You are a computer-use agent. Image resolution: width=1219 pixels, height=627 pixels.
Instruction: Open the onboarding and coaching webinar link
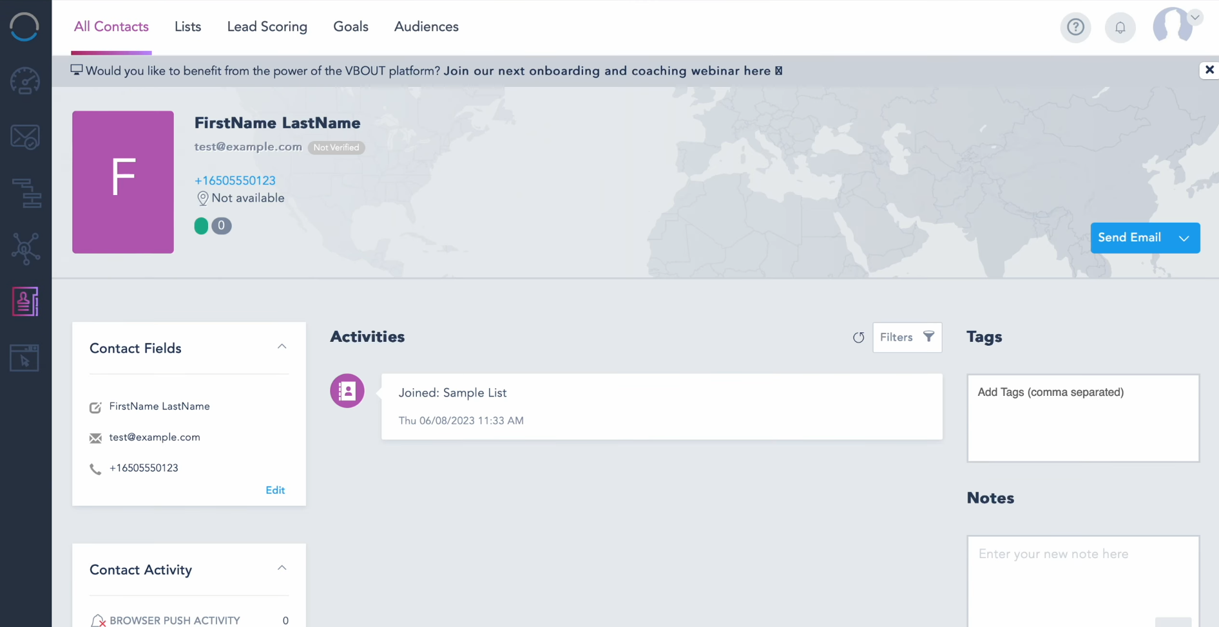pos(613,71)
